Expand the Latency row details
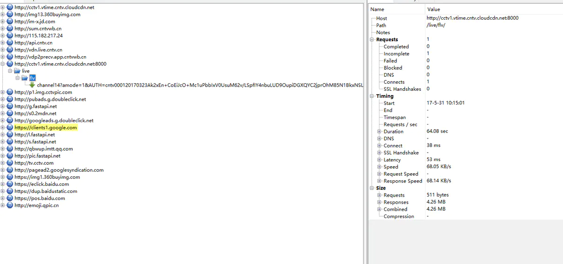 click(380, 160)
